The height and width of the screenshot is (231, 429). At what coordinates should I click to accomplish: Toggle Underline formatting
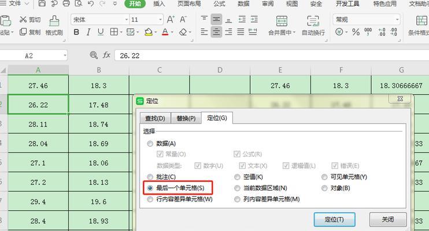pyautogui.click(x=101, y=32)
